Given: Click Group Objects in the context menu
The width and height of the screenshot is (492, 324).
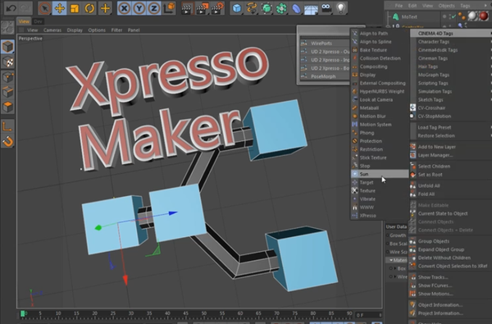Looking at the screenshot, I should click(451, 241).
